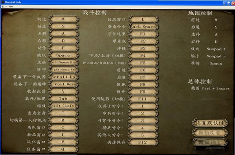The width and height of the screenshot is (235, 155).
Task: Click the 地图控制 heading
Action: pyautogui.click(x=200, y=13)
